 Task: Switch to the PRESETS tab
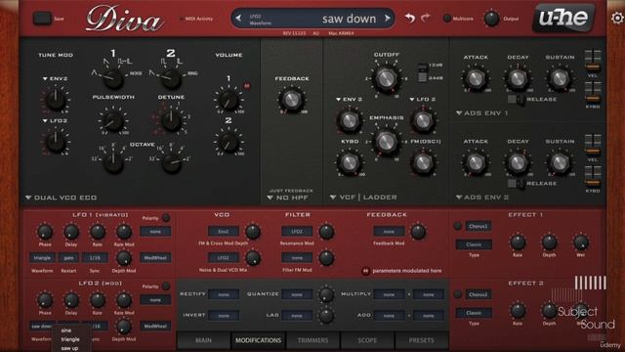[421, 340]
